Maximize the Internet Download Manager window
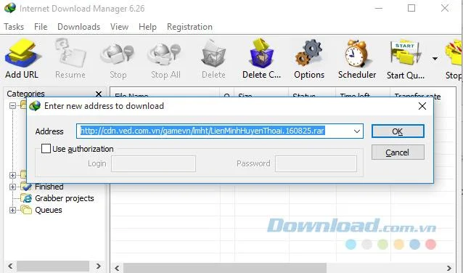This screenshot has width=463, height=273. (x=411, y=8)
